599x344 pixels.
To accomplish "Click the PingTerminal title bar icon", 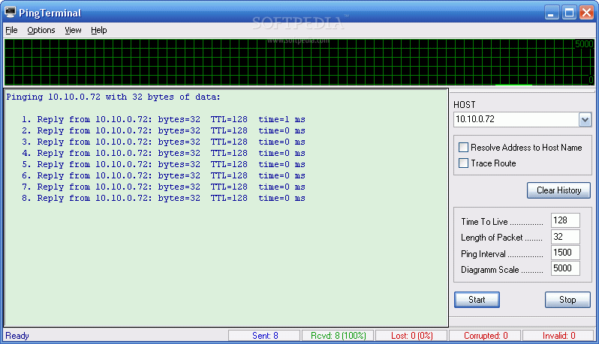I will tap(11, 12).
